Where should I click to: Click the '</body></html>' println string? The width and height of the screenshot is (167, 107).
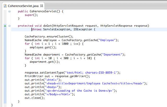point(58,94)
